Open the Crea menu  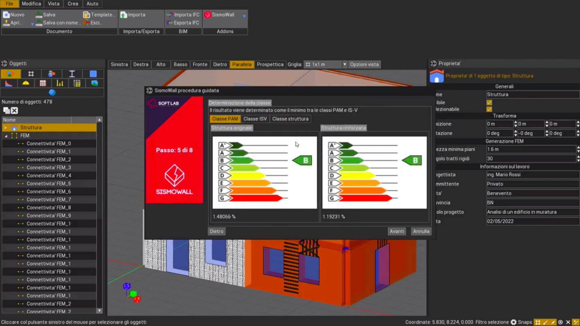[73, 4]
